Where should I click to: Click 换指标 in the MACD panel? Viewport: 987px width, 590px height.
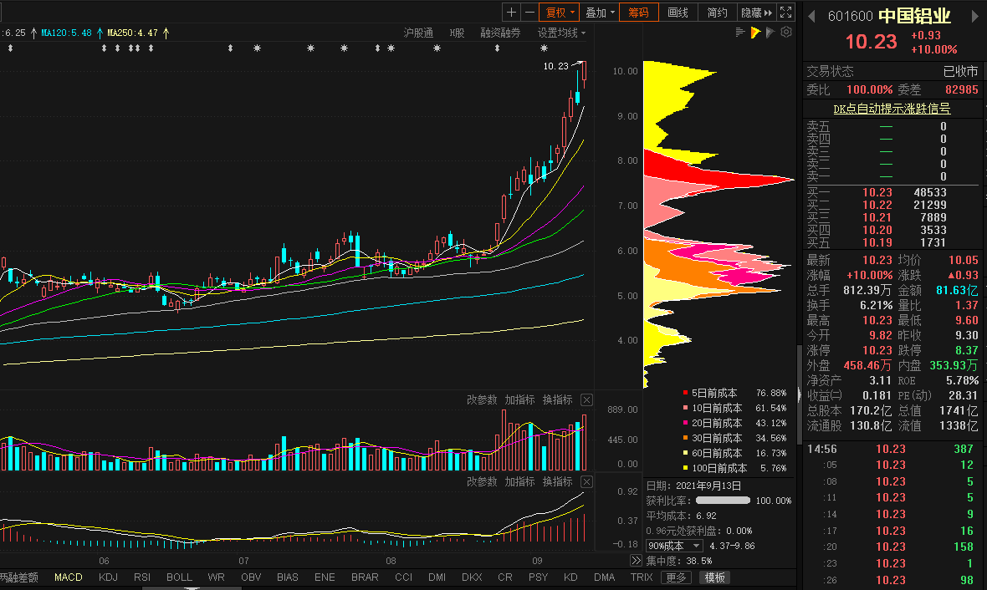click(x=558, y=482)
